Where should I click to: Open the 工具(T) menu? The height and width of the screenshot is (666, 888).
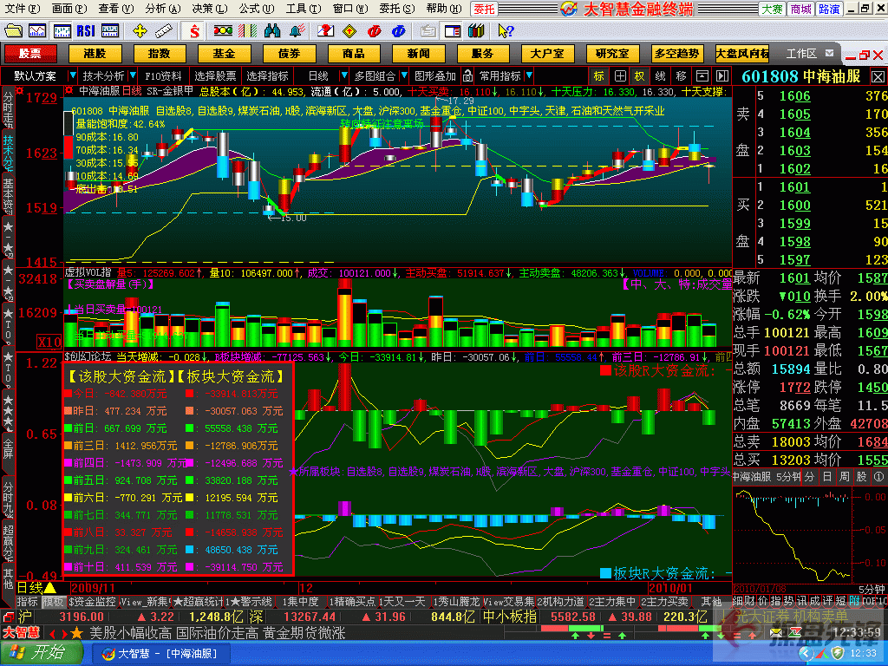pos(304,9)
